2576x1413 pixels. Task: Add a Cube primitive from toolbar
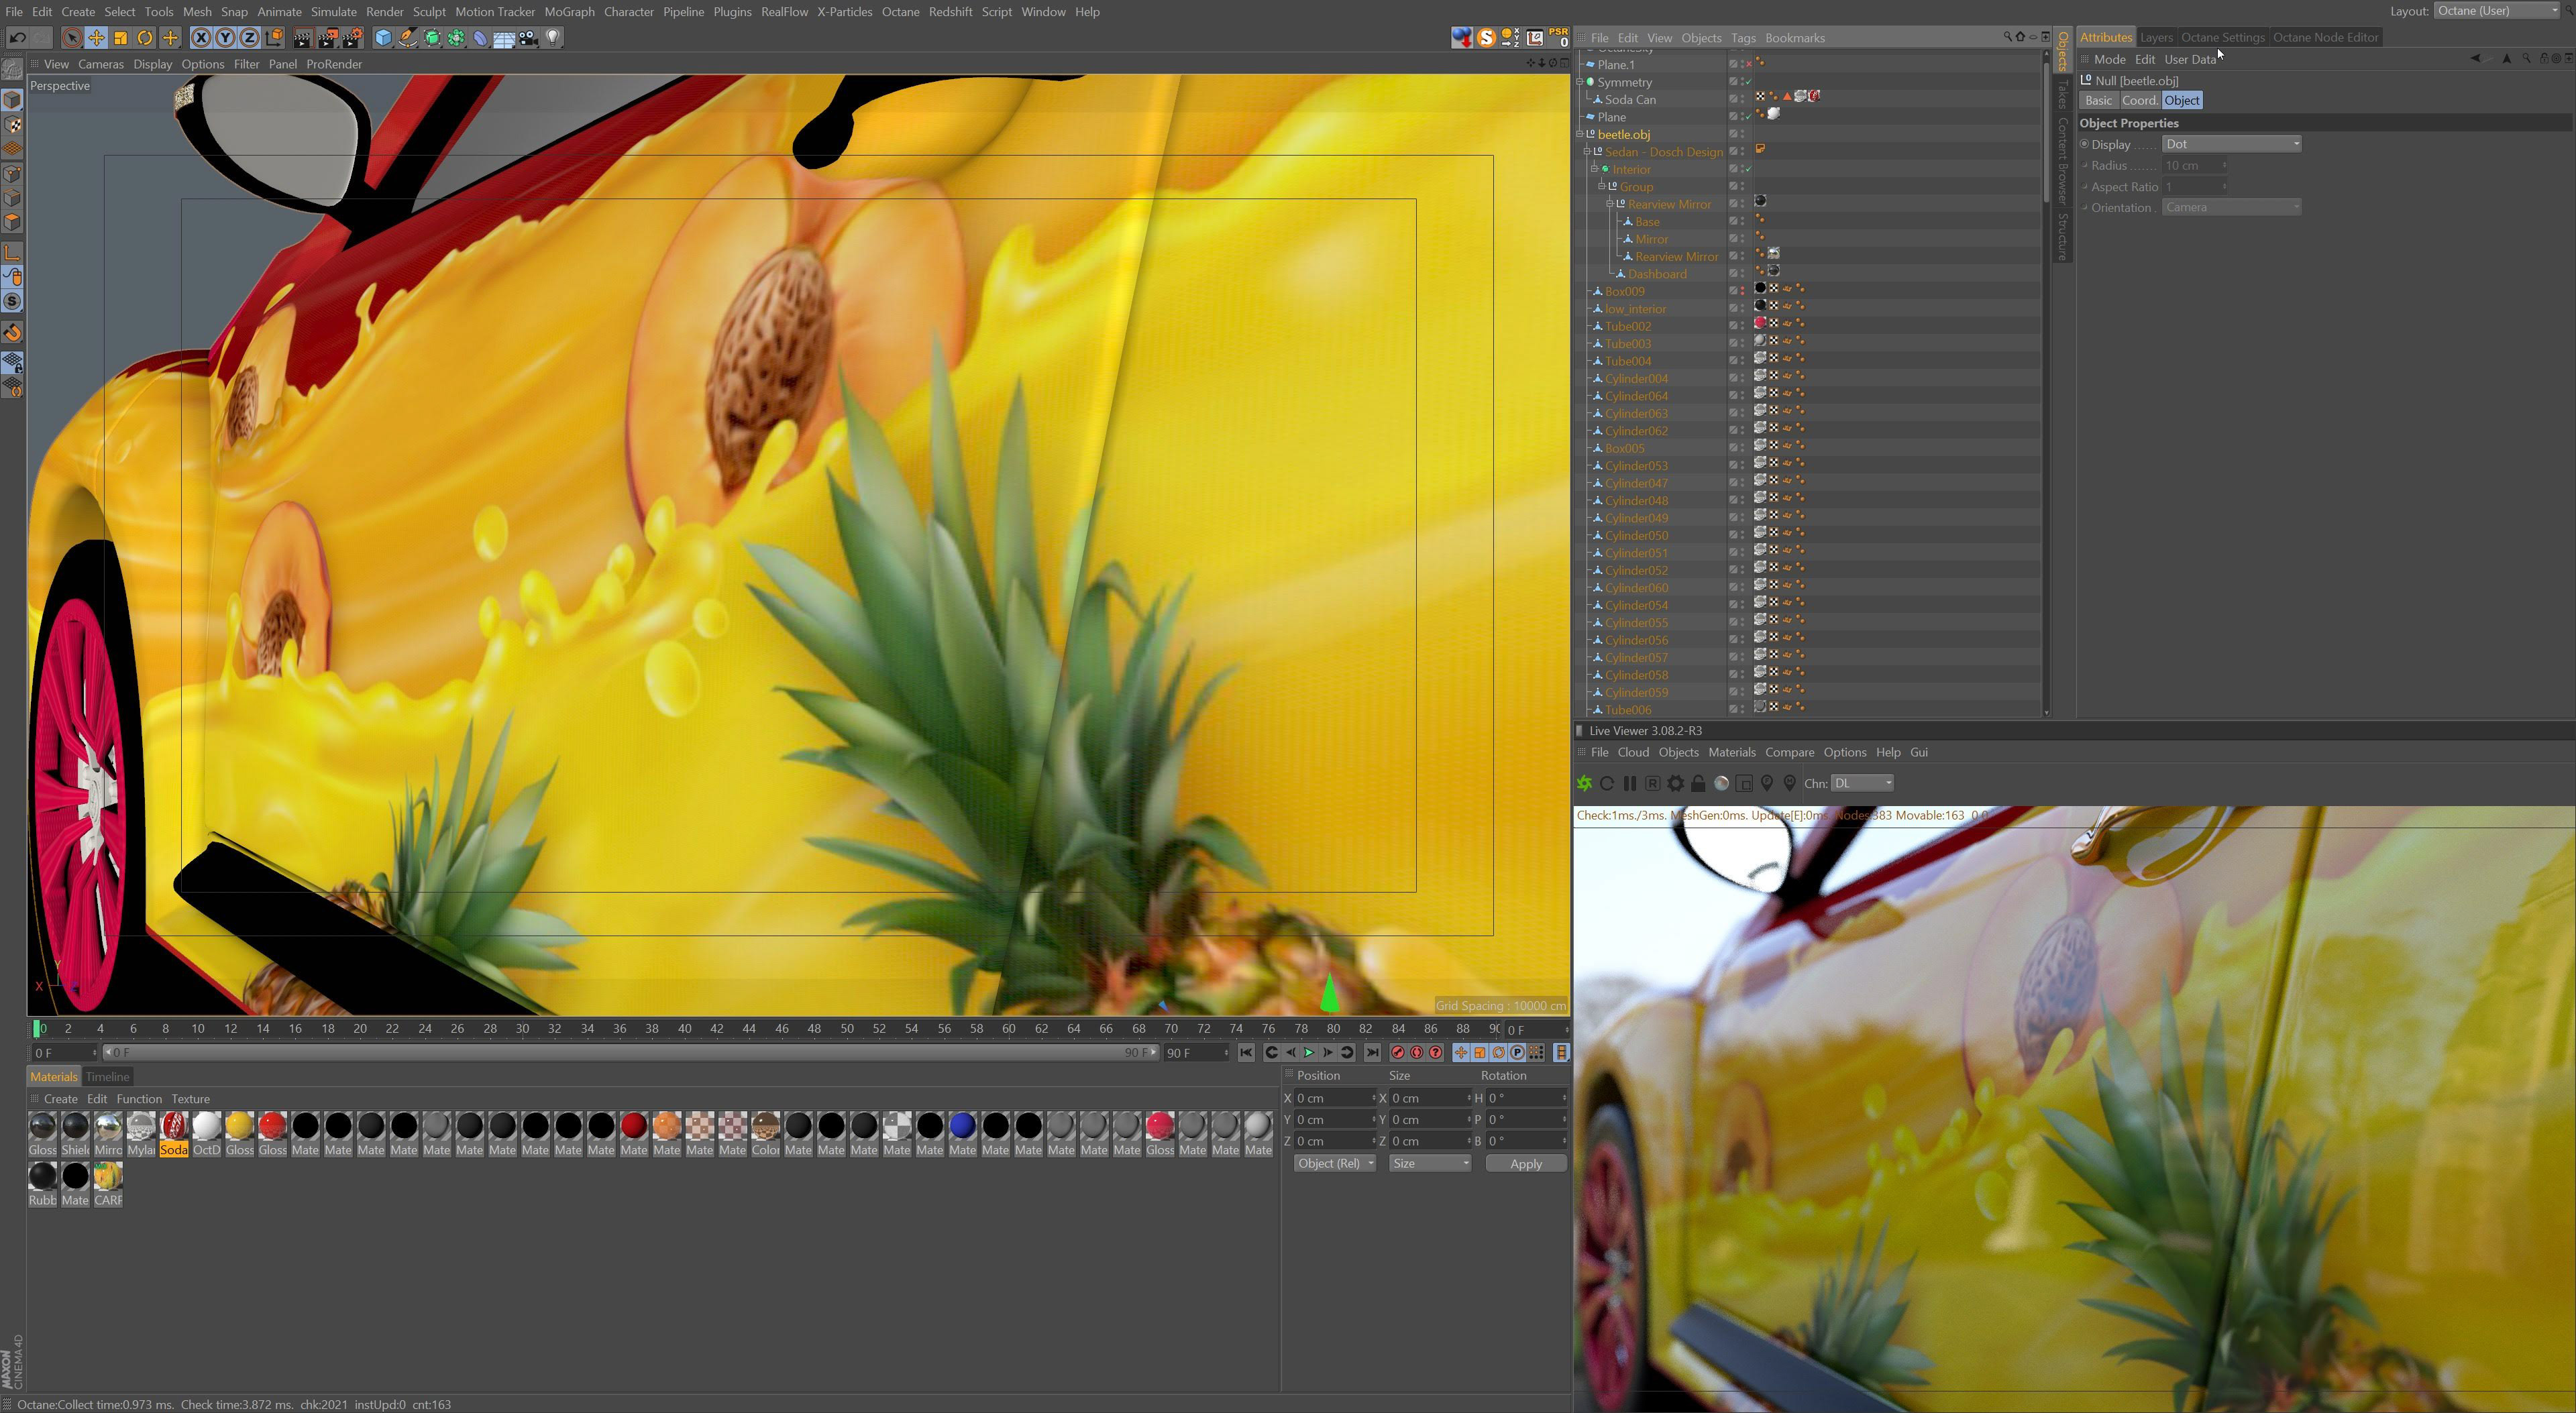383,38
